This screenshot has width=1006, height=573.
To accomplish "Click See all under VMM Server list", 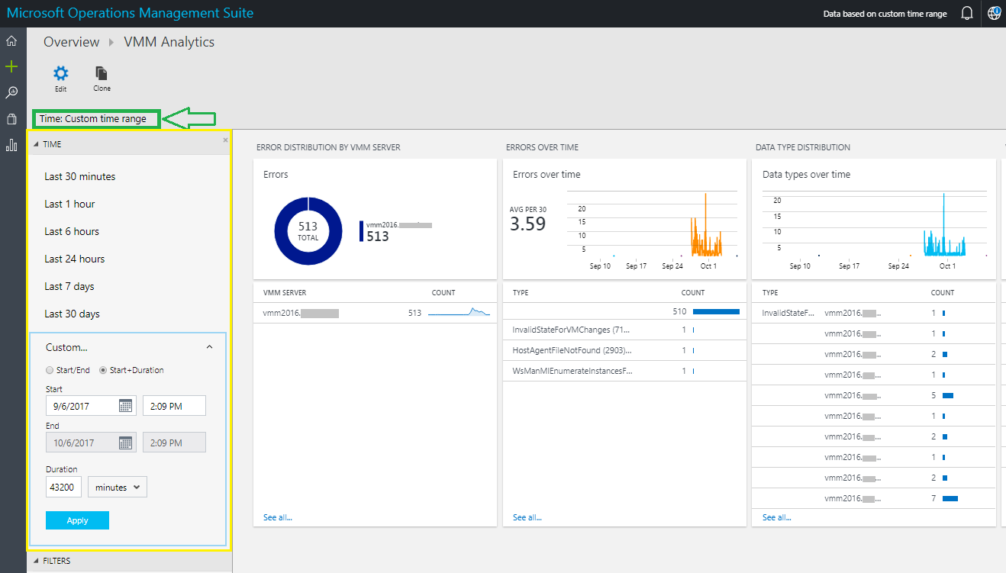I will [277, 517].
